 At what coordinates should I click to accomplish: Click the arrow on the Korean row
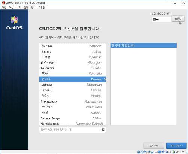pos(105,79)
